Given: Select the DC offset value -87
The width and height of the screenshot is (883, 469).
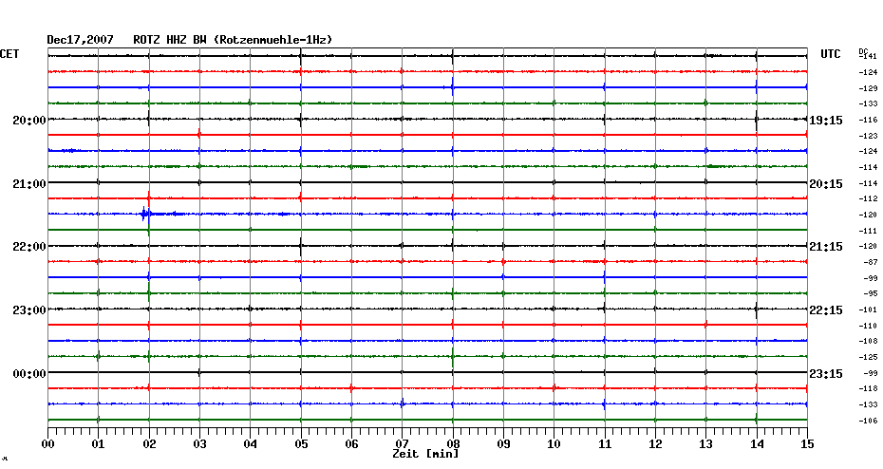Looking at the screenshot, I should (871, 262).
